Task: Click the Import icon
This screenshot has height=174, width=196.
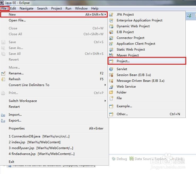Action: click(x=3, y=115)
